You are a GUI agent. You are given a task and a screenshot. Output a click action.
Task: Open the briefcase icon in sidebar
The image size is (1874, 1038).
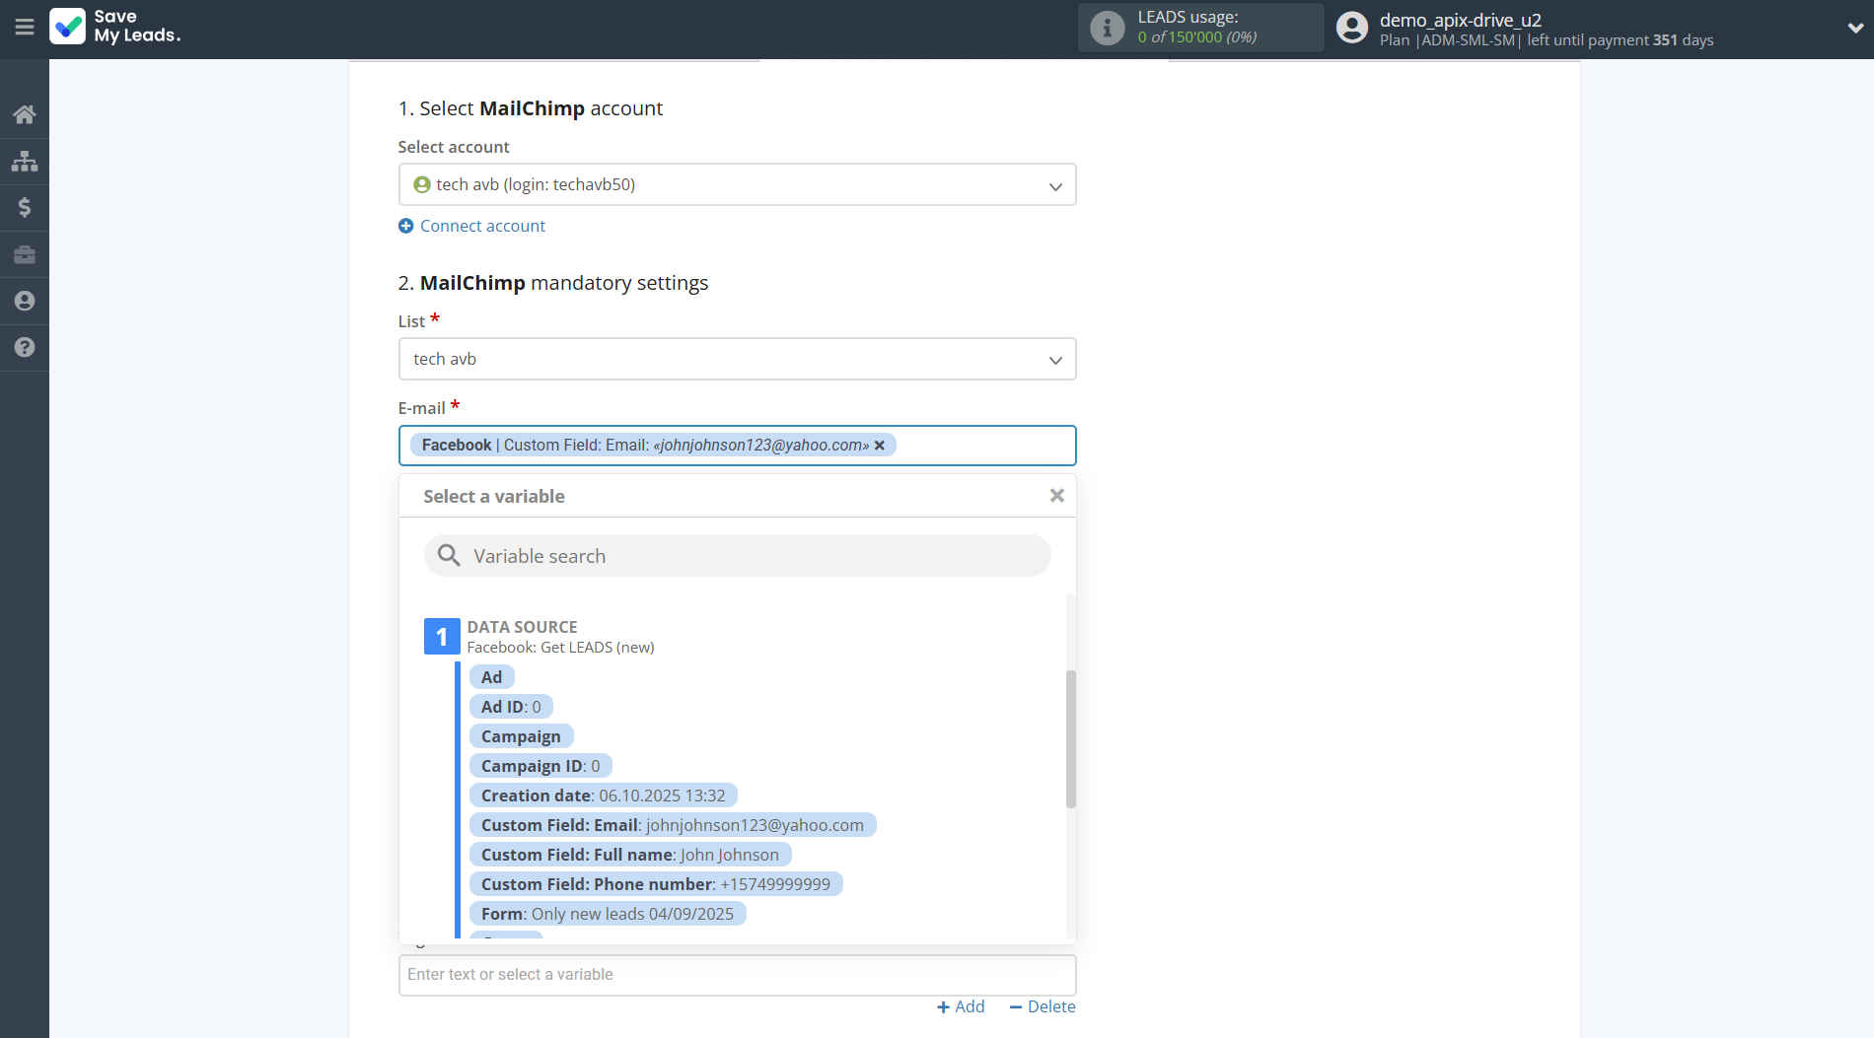pyautogui.click(x=25, y=255)
